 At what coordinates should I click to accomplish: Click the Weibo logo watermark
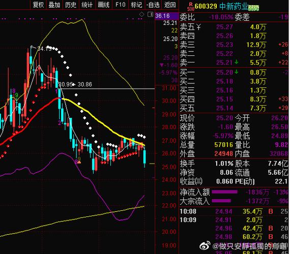[x=205, y=245]
